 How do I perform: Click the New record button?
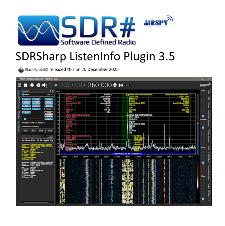coord(25,131)
